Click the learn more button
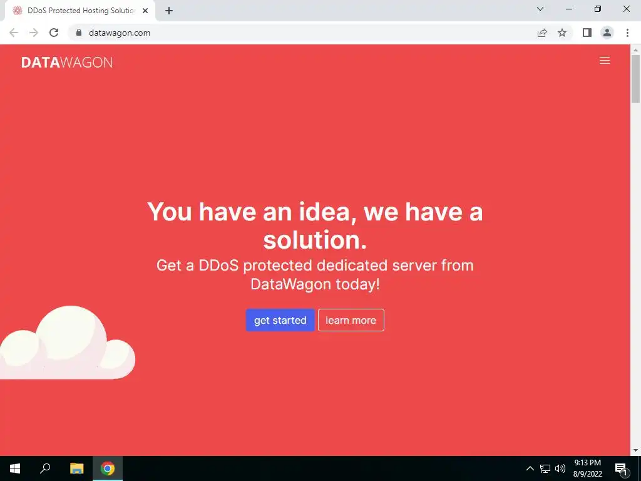641x481 pixels. pos(351,320)
